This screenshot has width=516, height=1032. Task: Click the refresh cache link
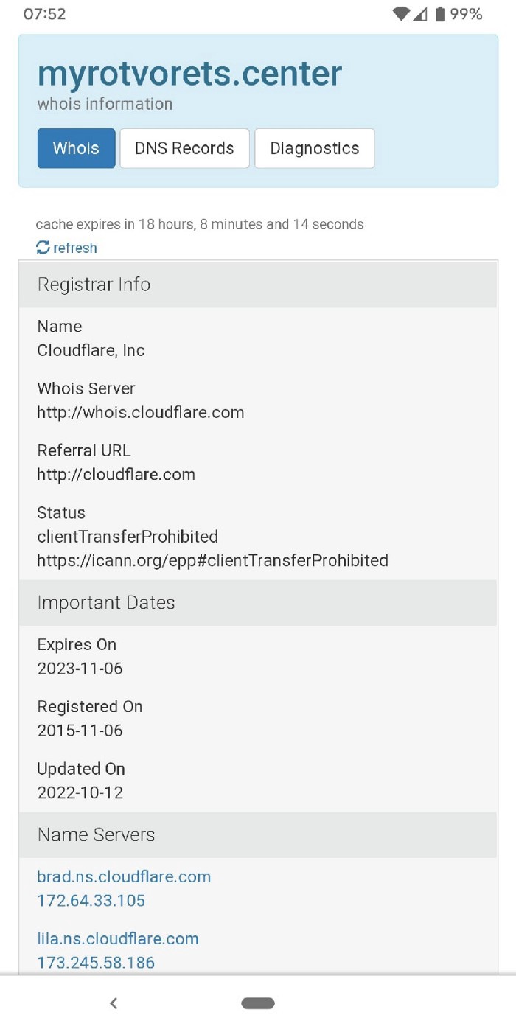pos(74,248)
